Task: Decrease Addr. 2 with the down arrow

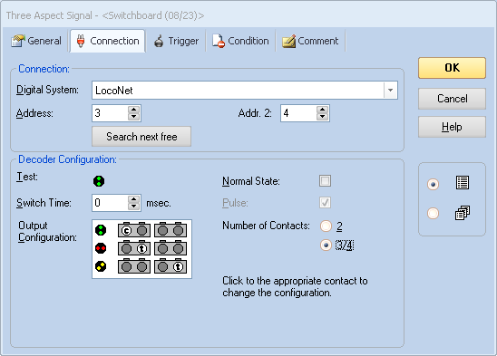Action: 322,117
